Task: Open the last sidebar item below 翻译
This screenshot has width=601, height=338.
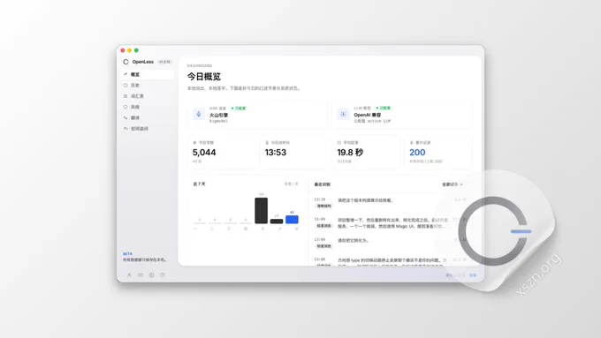Action: 148,129
